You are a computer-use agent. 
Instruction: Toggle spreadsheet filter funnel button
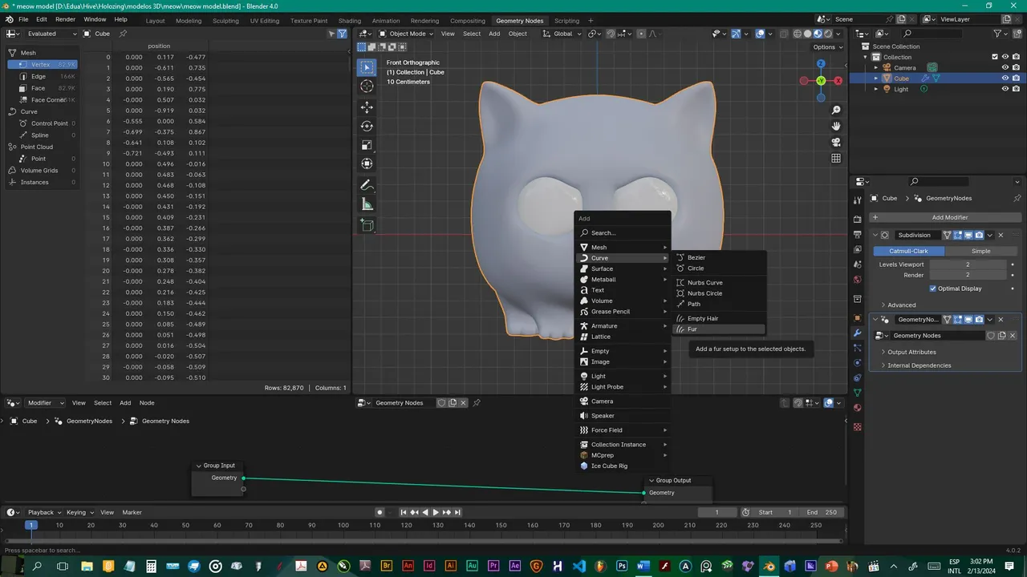pyautogui.click(x=342, y=34)
